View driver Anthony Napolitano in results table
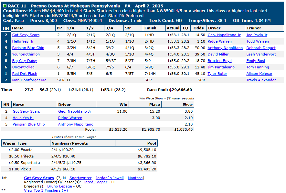This screenshot has width=286, height=193. coord(225,48)
